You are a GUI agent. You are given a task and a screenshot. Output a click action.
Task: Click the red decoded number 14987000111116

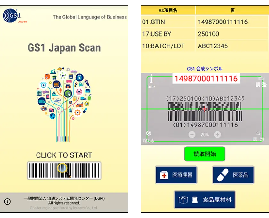click(206, 79)
